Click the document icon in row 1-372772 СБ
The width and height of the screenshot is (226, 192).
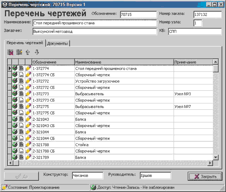22,88
